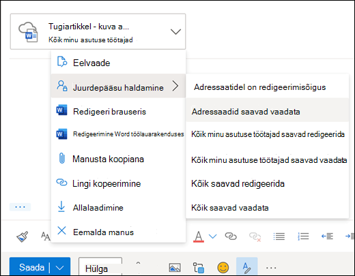Viewport: 355px width, 276px height.
Task: Open Saada send options dropdown arrow
Action: (59, 268)
